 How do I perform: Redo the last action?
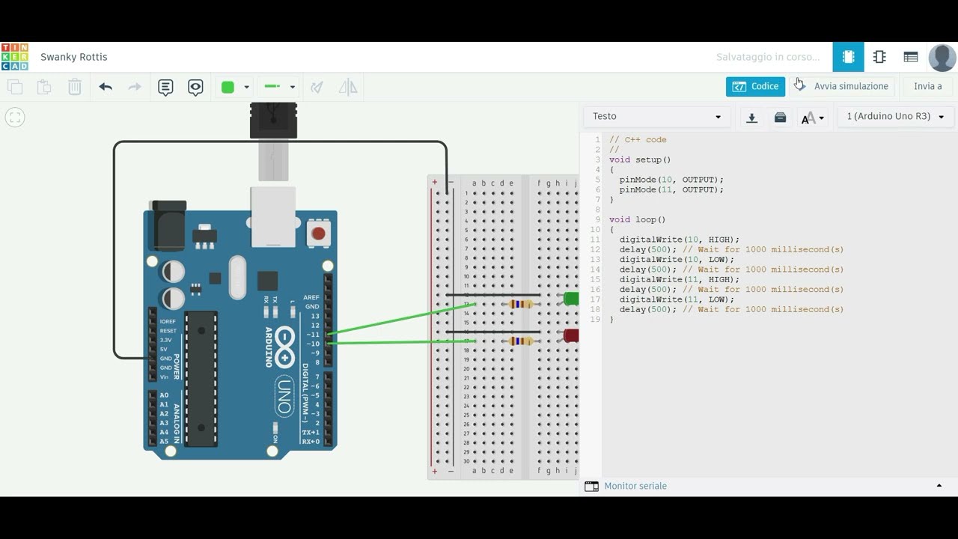pyautogui.click(x=135, y=87)
